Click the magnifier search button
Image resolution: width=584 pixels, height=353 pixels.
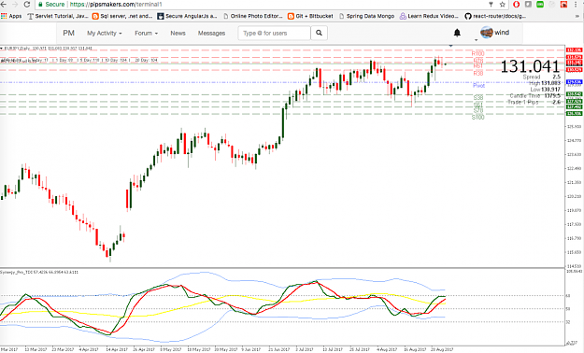click(x=319, y=33)
